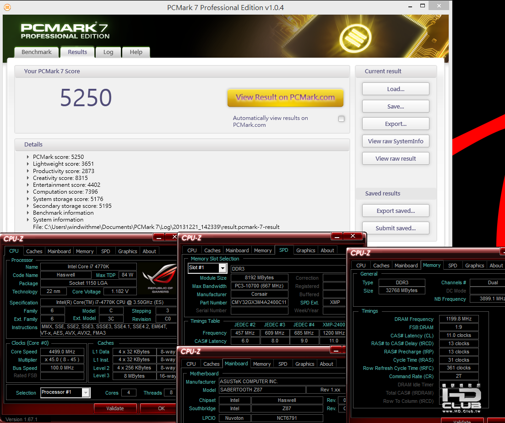Expand the Entertainment score detail

(27, 185)
